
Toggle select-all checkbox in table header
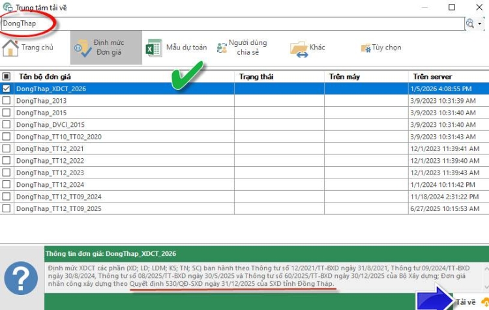[x=7, y=76]
